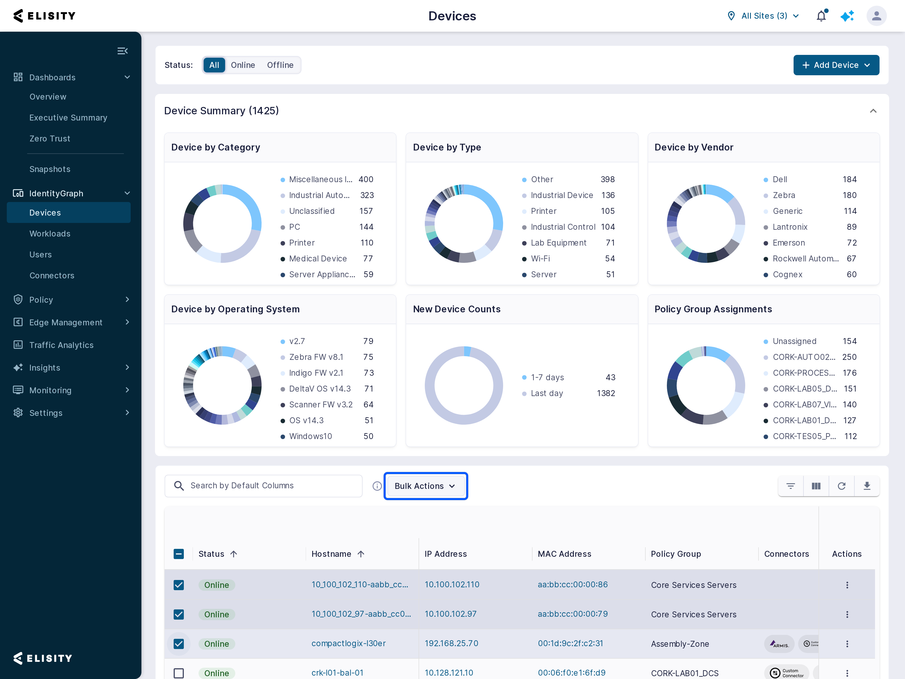Filter status to Online

coord(243,65)
